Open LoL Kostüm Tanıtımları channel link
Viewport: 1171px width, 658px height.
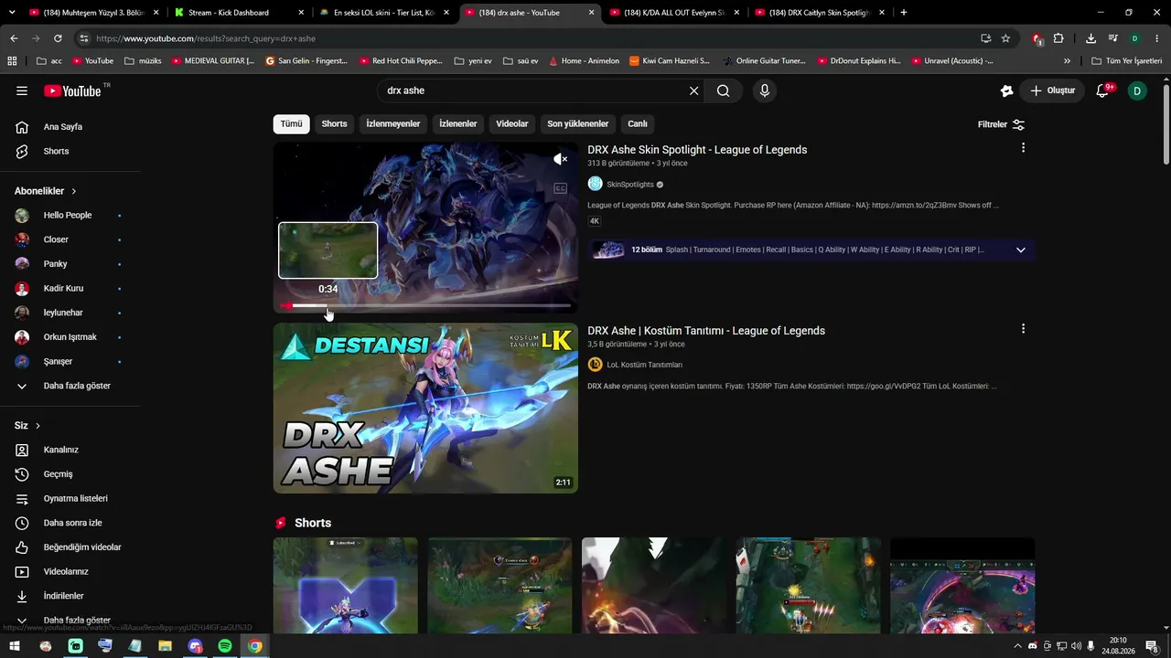(x=644, y=365)
